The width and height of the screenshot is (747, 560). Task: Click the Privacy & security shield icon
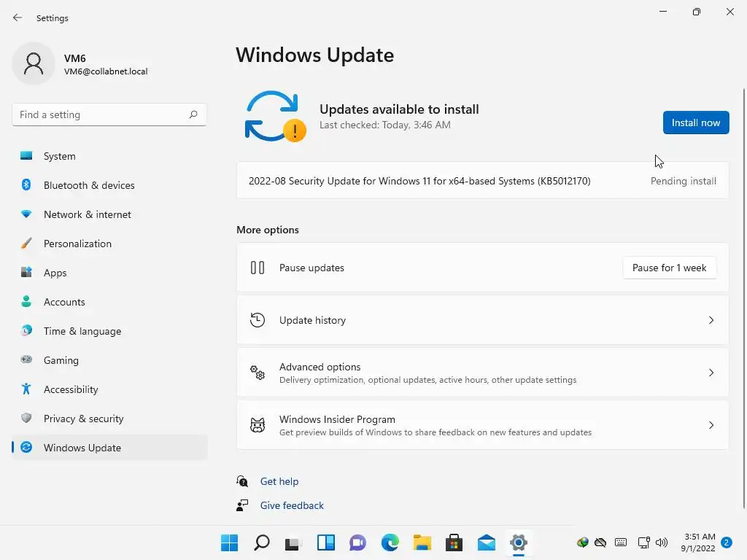click(x=26, y=418)
